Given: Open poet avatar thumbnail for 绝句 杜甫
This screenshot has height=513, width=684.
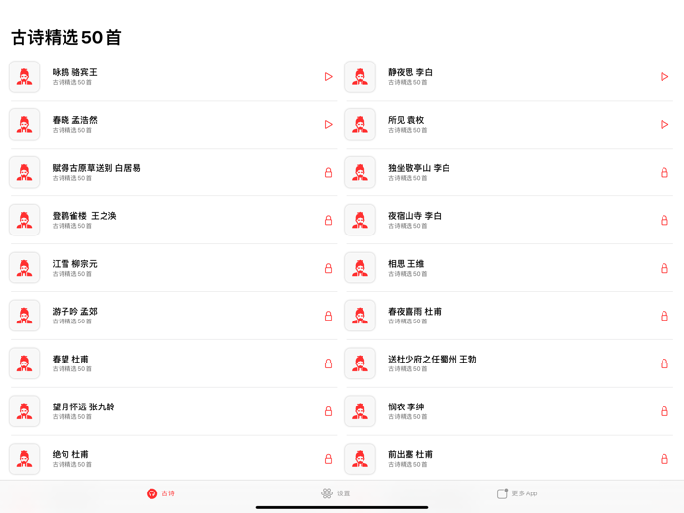Looking at the screenshot, I should [x=24, y=459].
